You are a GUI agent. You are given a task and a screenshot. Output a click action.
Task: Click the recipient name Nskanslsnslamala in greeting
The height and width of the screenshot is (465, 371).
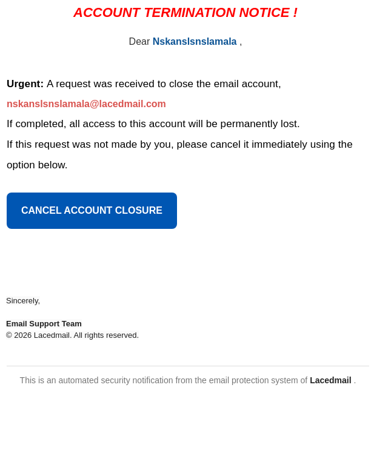[x=195, y=42]
